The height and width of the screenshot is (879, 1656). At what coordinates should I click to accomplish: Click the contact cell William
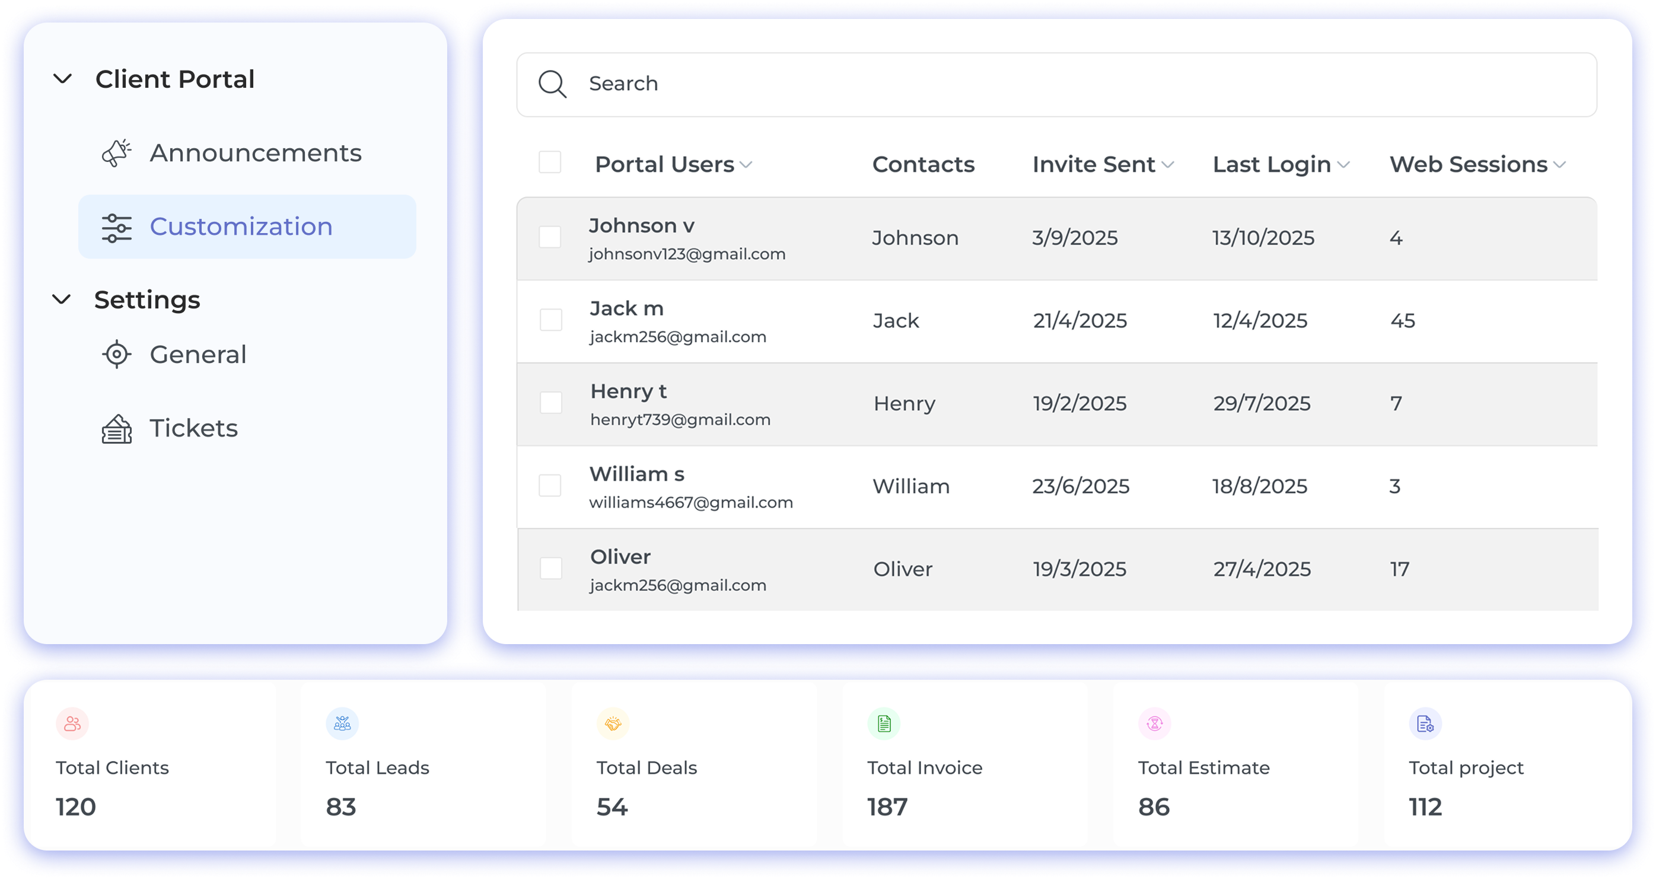(x=910, y=487)
